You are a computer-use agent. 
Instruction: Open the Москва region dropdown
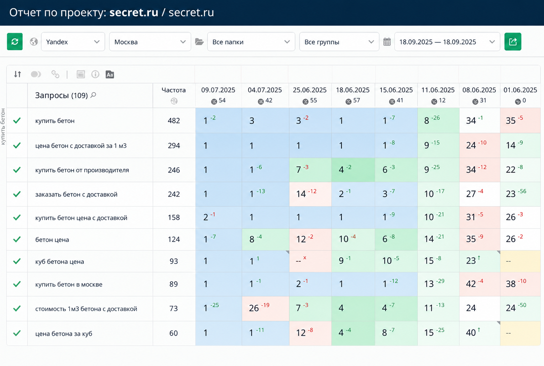[150, 42]
